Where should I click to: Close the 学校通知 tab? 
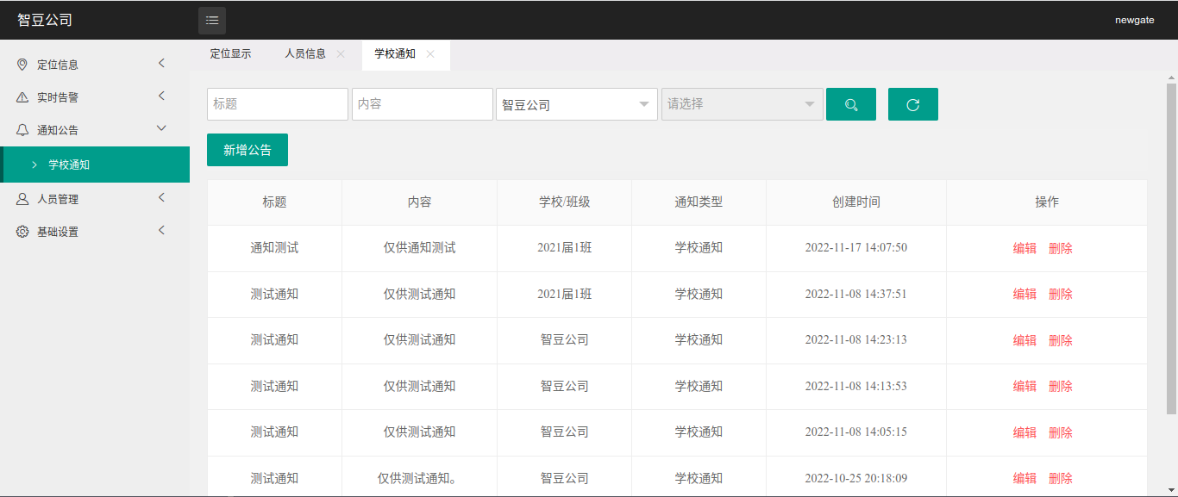point(430,54)
